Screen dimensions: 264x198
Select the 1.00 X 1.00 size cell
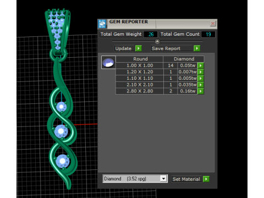tap(140, 65)
